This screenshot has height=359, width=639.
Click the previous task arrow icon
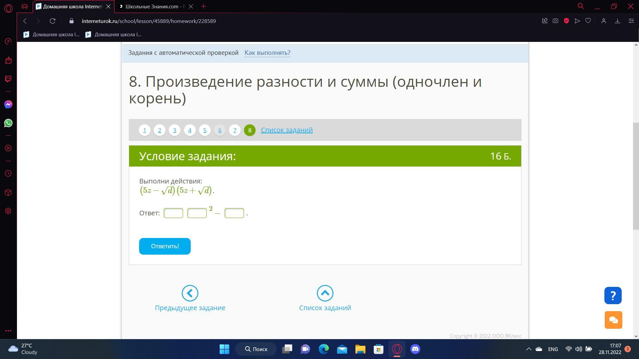190,293
